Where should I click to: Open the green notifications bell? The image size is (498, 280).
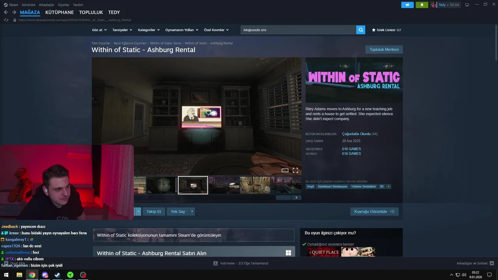click(422, 5)
